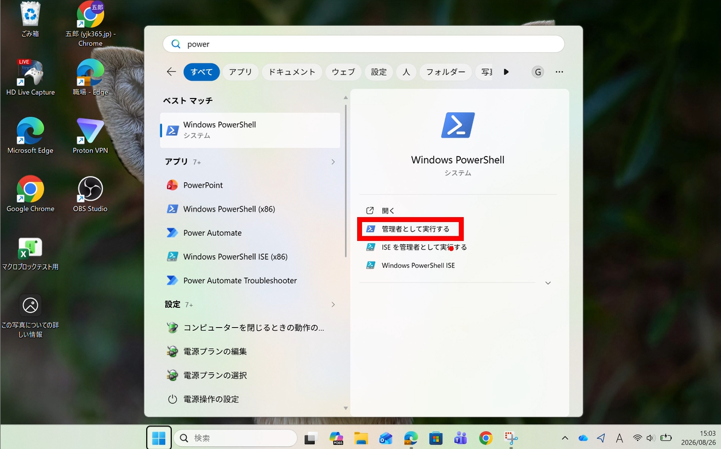The height and width of the screenshot is (449, 721).
Task: Select the ドキュメント filter tab
Action: 292,72
